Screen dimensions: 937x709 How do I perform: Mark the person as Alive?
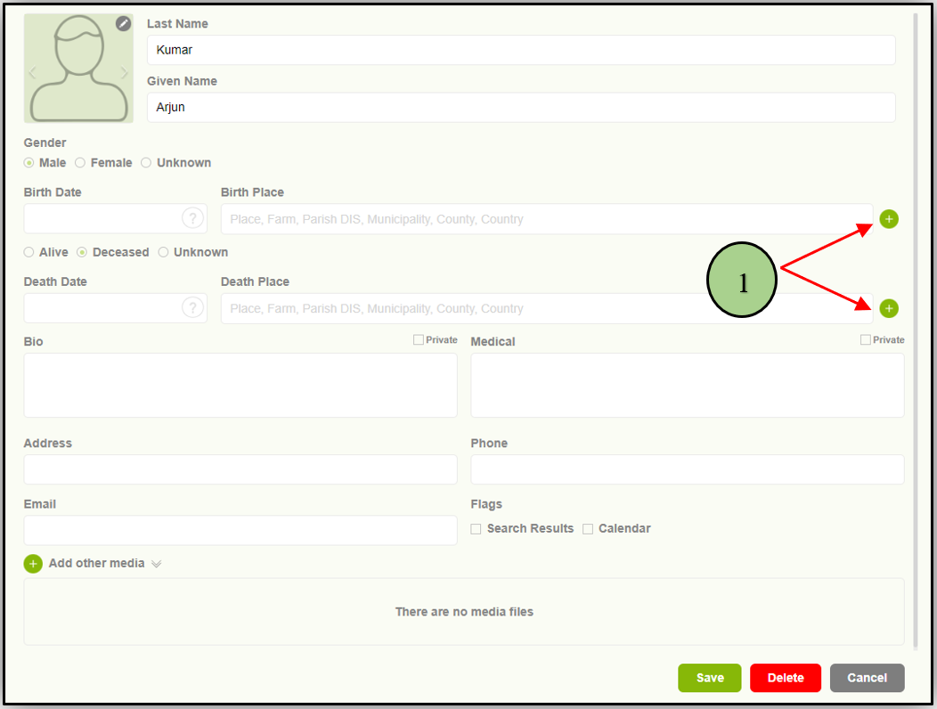tap(29, 252)
